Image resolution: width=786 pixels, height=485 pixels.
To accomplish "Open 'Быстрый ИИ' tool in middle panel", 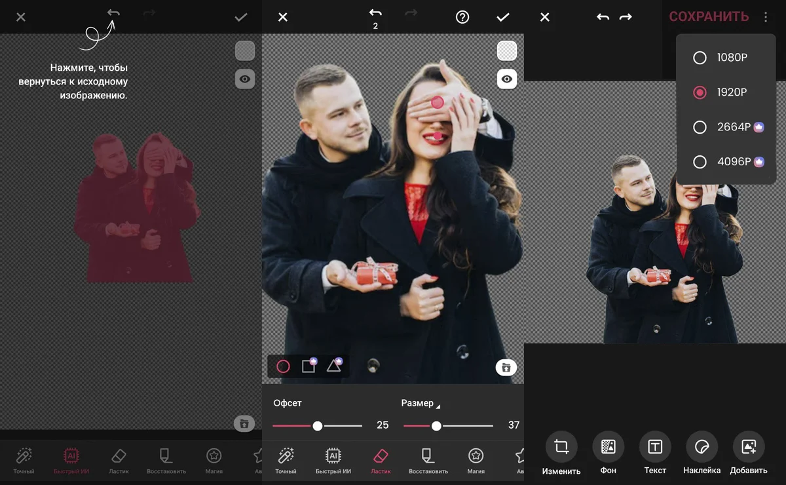I will (x=333, y=461).
